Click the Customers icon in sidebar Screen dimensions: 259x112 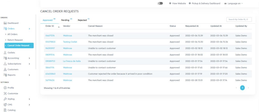pos(5,69)
